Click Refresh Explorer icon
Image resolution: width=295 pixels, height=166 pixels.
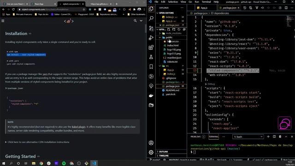pos(179,30)
